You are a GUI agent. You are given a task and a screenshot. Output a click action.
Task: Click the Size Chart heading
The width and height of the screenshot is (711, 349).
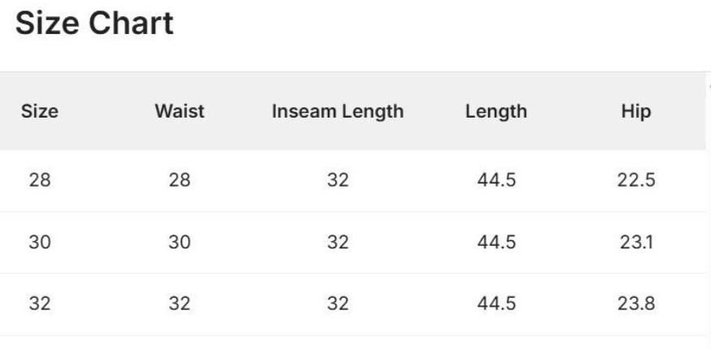[x=94, y=24]
